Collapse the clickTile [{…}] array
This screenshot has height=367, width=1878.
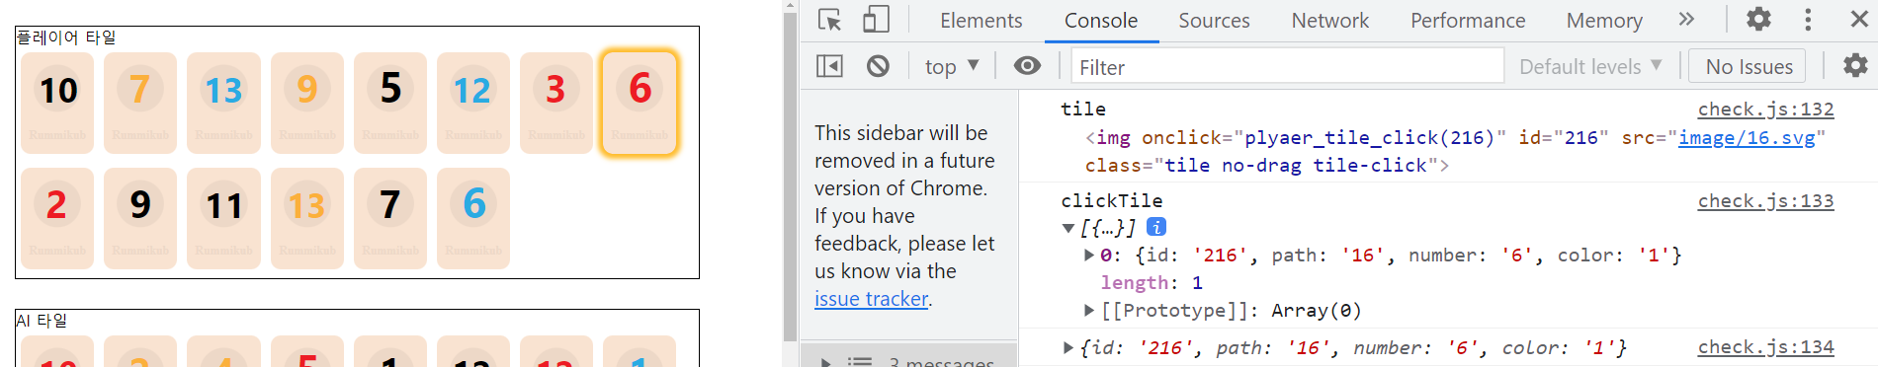(1068, 228)
